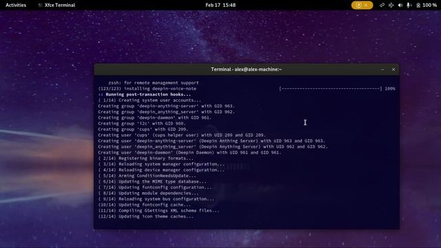Image resolution: width=441 pixels, height=248 pixels.
Task: Click the Terminal title bar text
Action: coord(246,70)
